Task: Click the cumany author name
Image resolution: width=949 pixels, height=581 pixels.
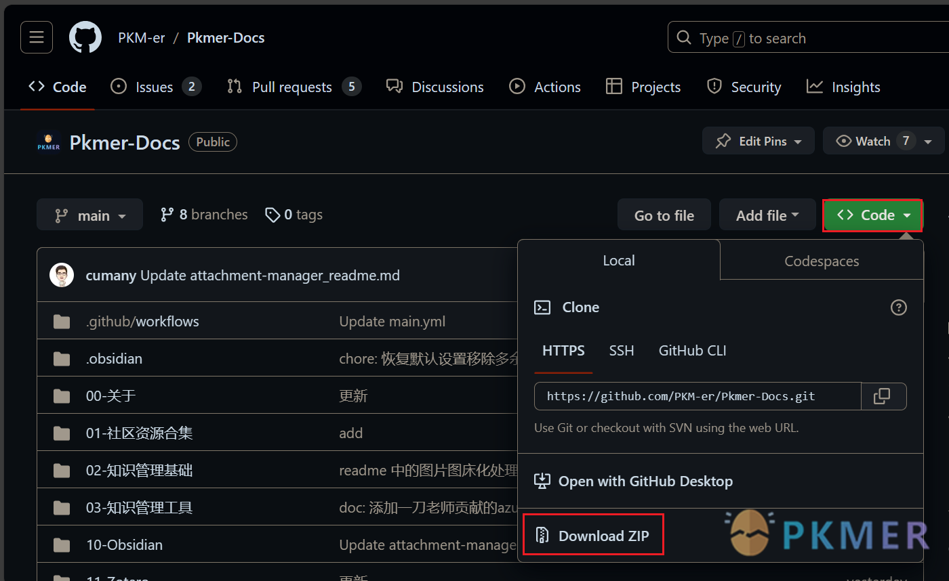Action: [111, 275]
